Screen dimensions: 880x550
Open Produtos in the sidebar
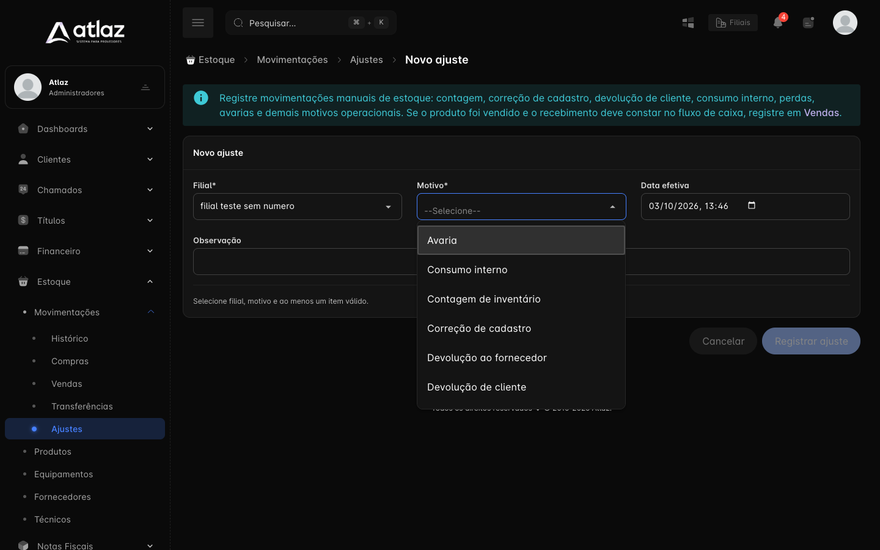tap(53, 451)
